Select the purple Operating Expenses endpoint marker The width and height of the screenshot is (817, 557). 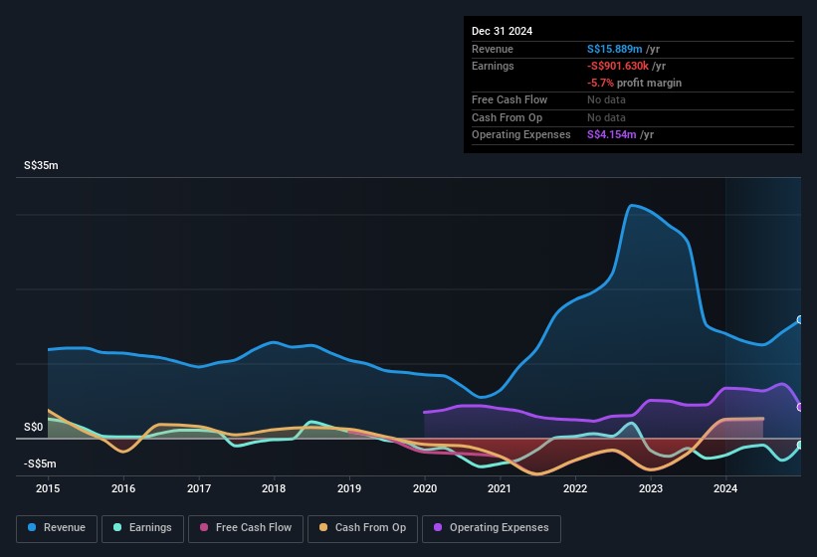pos(799,407)
